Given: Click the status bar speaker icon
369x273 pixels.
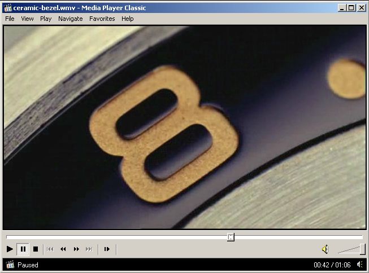Looking at the screenshot, I should (360, 265).
